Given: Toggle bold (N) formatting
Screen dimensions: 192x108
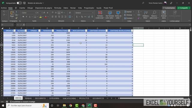Looking at the screenshot, I should 23,17.
